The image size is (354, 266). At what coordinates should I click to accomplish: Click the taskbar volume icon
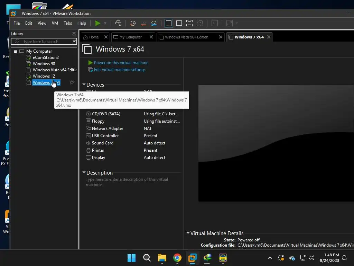click(x=311, y=258)
